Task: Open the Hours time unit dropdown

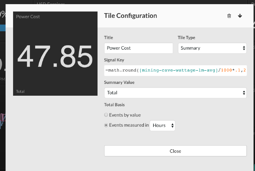Action: 163,125
